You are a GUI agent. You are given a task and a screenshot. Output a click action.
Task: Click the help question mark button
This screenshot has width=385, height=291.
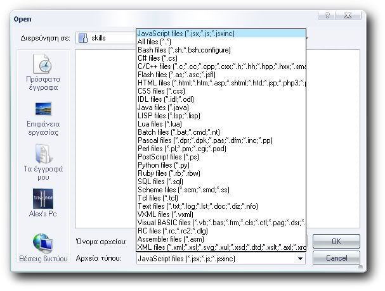327,15
